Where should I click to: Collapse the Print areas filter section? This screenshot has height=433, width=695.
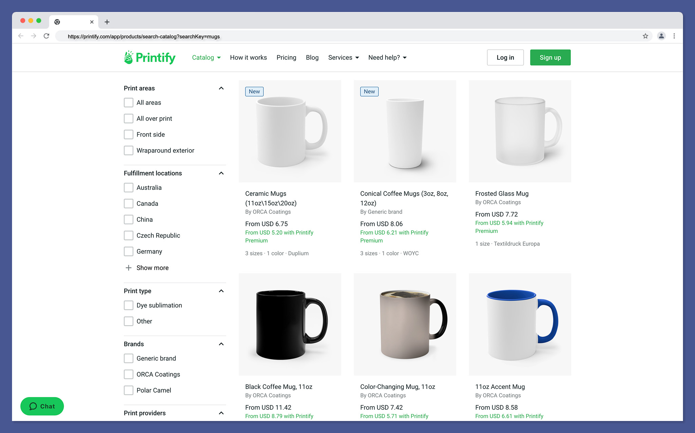pyautogui.click(x=221, y=88)
